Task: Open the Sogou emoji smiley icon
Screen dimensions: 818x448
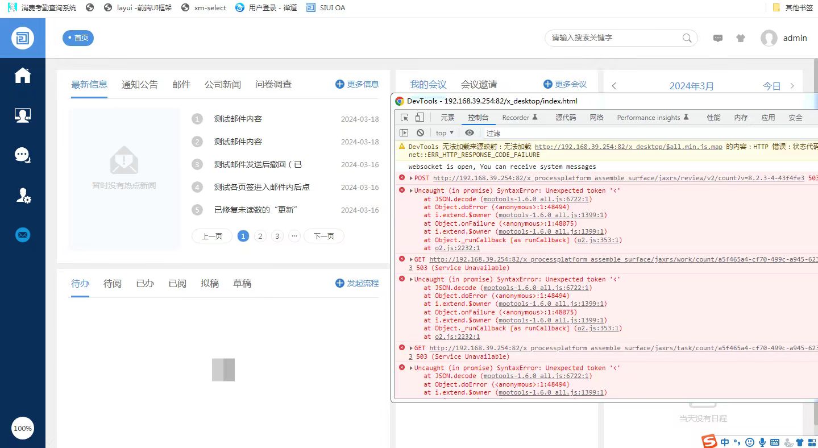Action: pos(750,442)
